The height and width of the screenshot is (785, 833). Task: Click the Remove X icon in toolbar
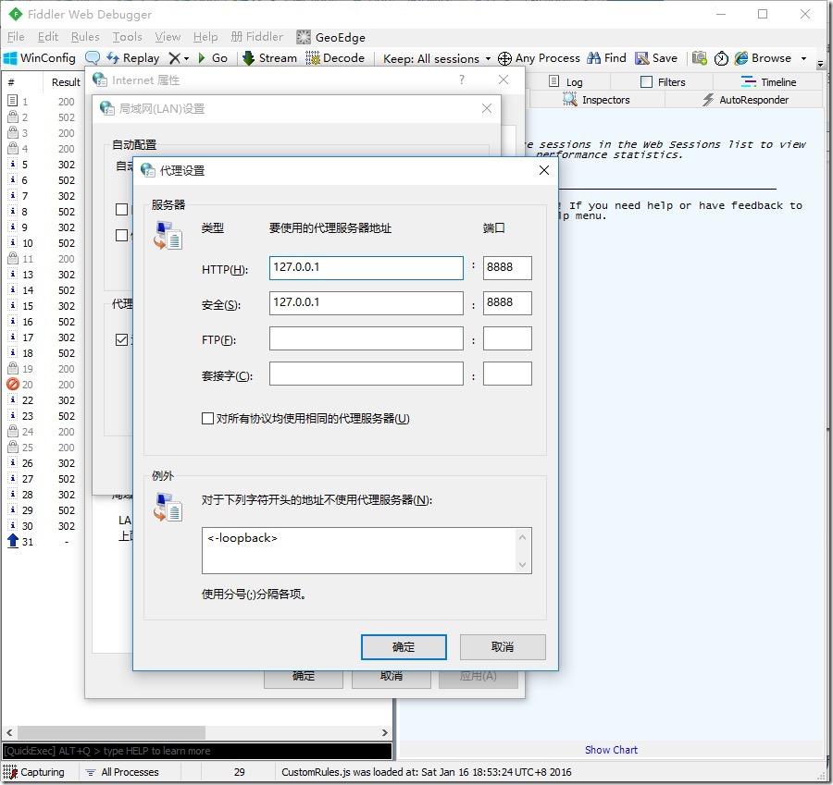[174, 58]
